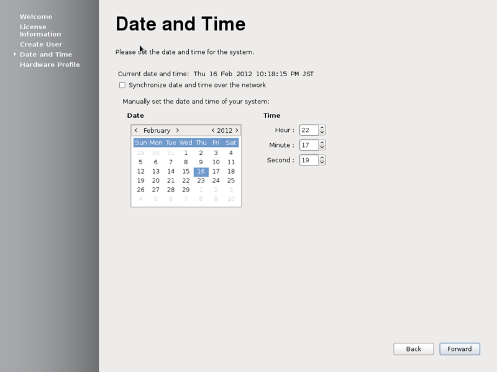497x372 pixels.
Task: Select February 13 in the calendar
Action: click(156, 172)
